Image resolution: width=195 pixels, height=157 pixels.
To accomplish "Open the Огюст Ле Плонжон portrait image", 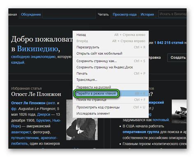I will (82, 129).
